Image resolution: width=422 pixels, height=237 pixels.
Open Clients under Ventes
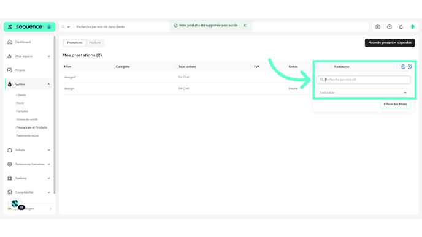(x=21, y=95)
